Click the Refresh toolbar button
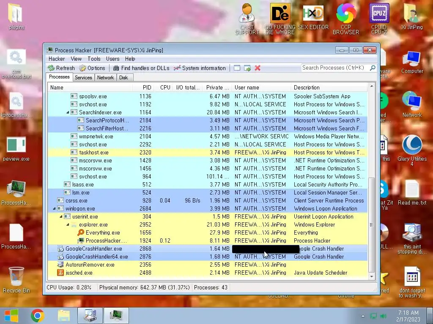The image size is (433, 324). 61,68
